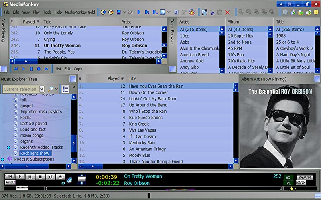Open the File menu
This screenshot has width=321, height=200.
coord(7,12)
